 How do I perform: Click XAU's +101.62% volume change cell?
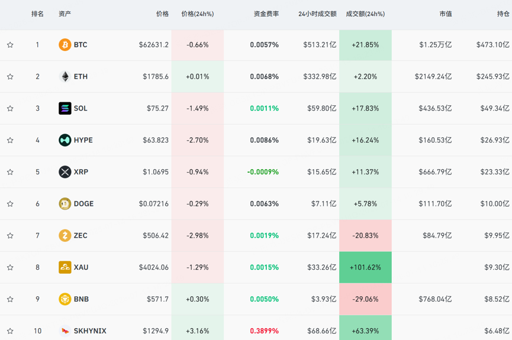pos(365,267)
